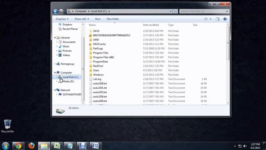Launch Firefox from the taskbar
This screenshot has width=266, height=150.
click(32, 146)
